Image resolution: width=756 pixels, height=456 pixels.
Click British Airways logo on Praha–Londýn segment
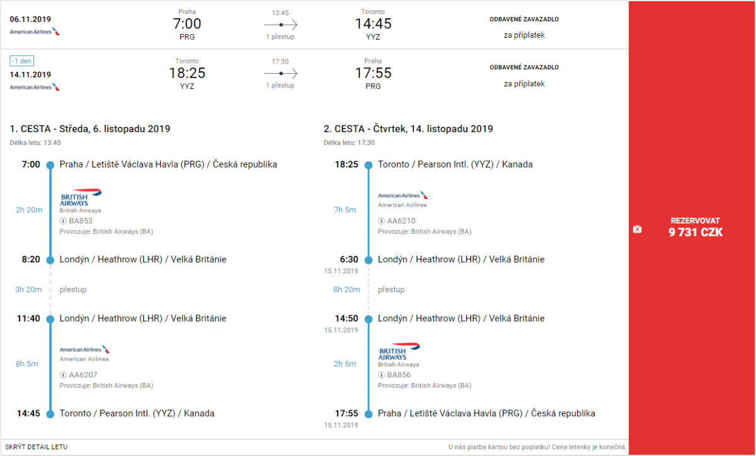pyautogui.click(x=81, y=197)
